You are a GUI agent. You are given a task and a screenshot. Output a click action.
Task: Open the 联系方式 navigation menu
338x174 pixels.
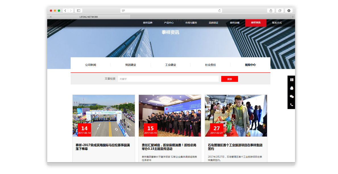coord(277,23)
